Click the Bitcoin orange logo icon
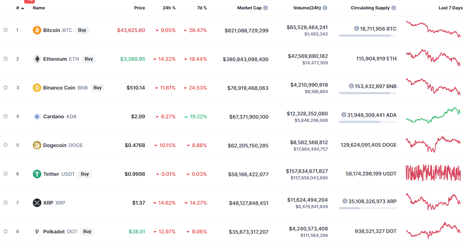Screen dimensions: 466x247 [37, 30]
